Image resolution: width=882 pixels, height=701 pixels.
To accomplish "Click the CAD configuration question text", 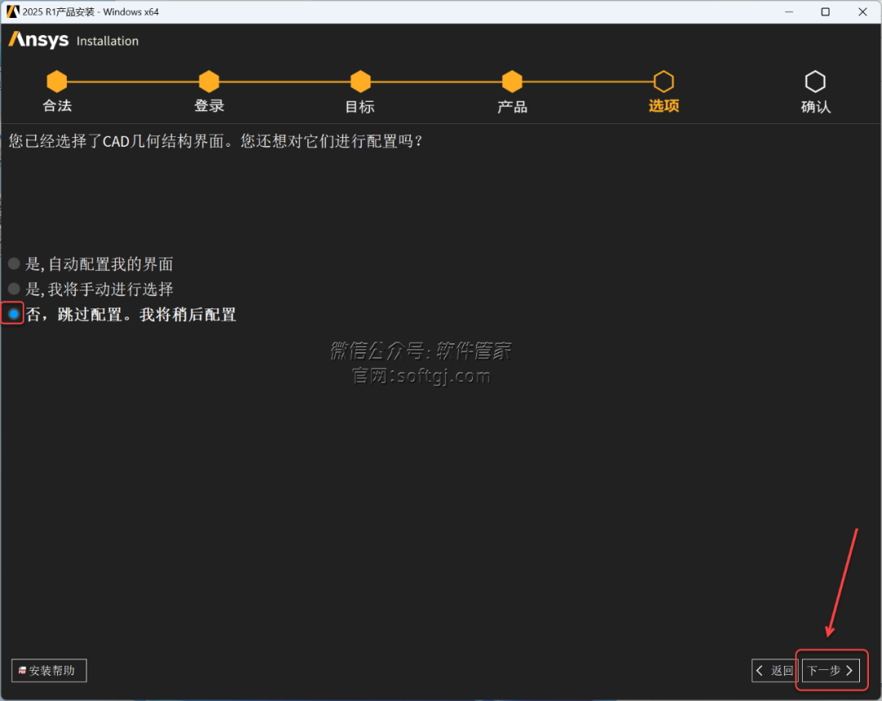I will pos(216,140).
